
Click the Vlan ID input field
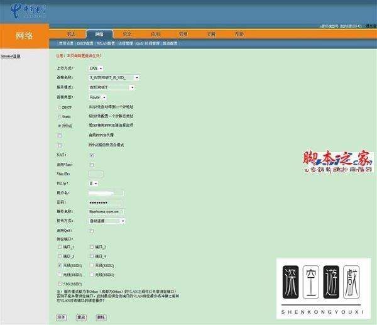[96, 174]
